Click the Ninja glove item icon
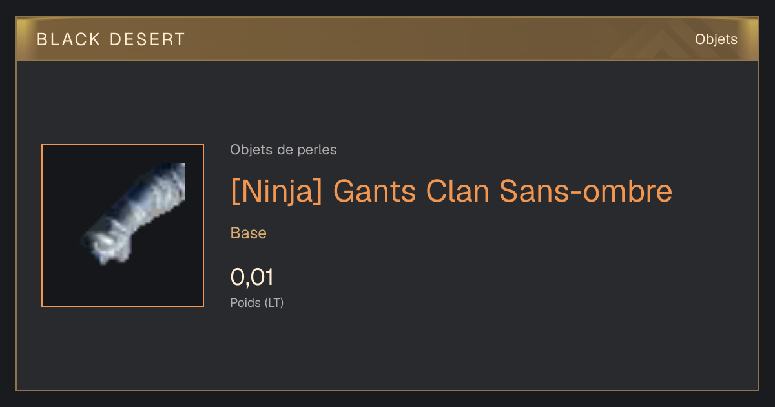Image resolution: width=775 pixels, height=407 pixels. tap(134, 213)
